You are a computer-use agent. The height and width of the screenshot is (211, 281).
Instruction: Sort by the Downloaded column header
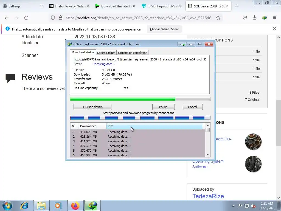tap(92, 126)
